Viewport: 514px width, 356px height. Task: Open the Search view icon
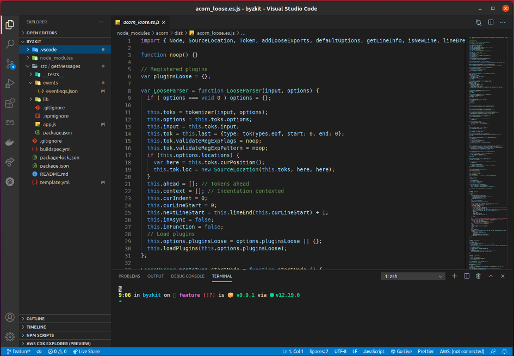click(x=10, y=44)
